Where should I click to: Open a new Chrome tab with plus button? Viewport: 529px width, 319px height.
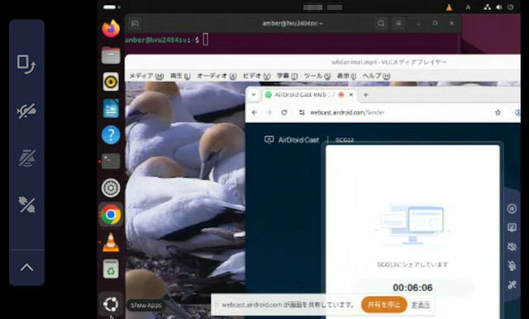pyautogui.click(x=365, y=95)
